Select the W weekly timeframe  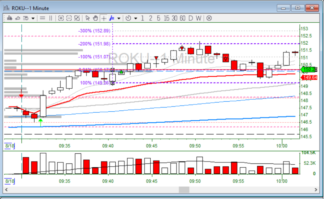pyautogui.click(x=198, y=18)
